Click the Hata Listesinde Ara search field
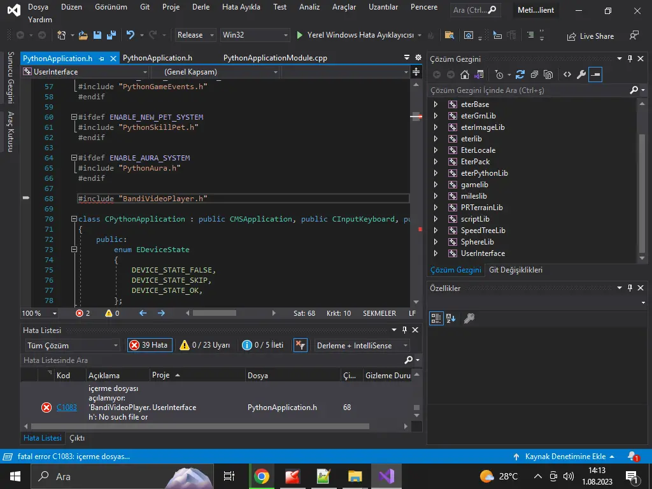Image resolution: width=652 pixels, height=489 pixels. click(210, 360)
